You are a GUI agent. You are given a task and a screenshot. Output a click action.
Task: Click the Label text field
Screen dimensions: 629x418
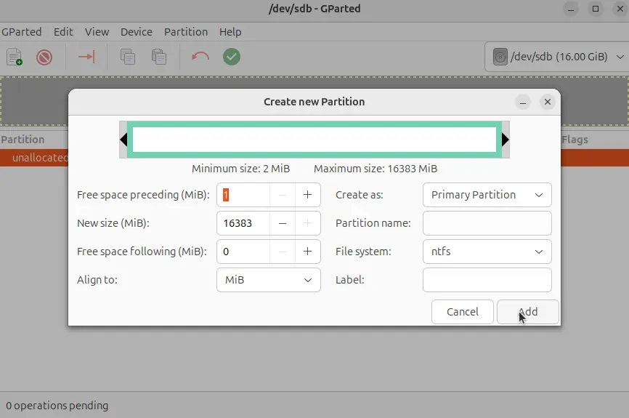[487, 280]
